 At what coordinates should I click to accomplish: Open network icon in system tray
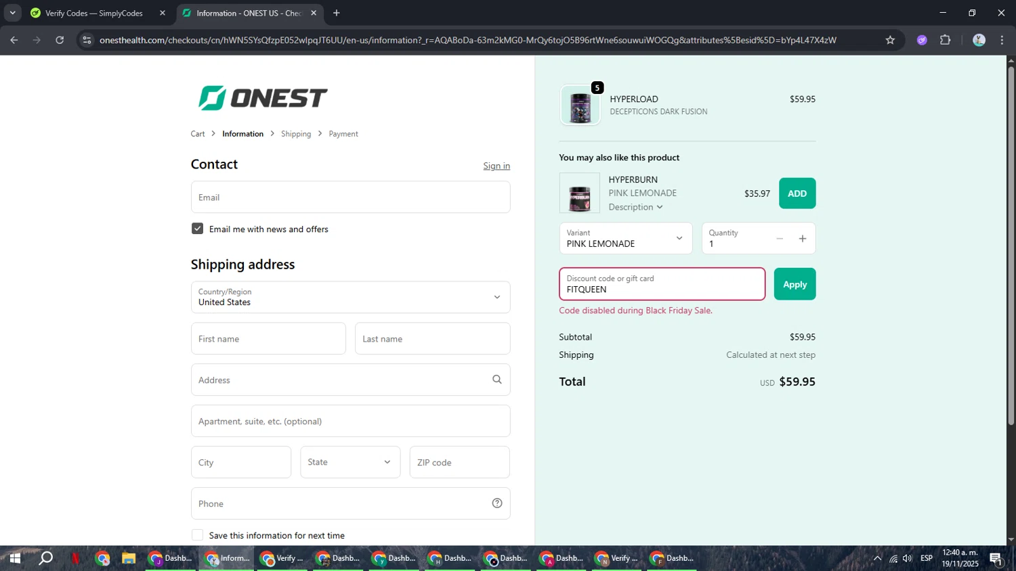coord(893,558)
